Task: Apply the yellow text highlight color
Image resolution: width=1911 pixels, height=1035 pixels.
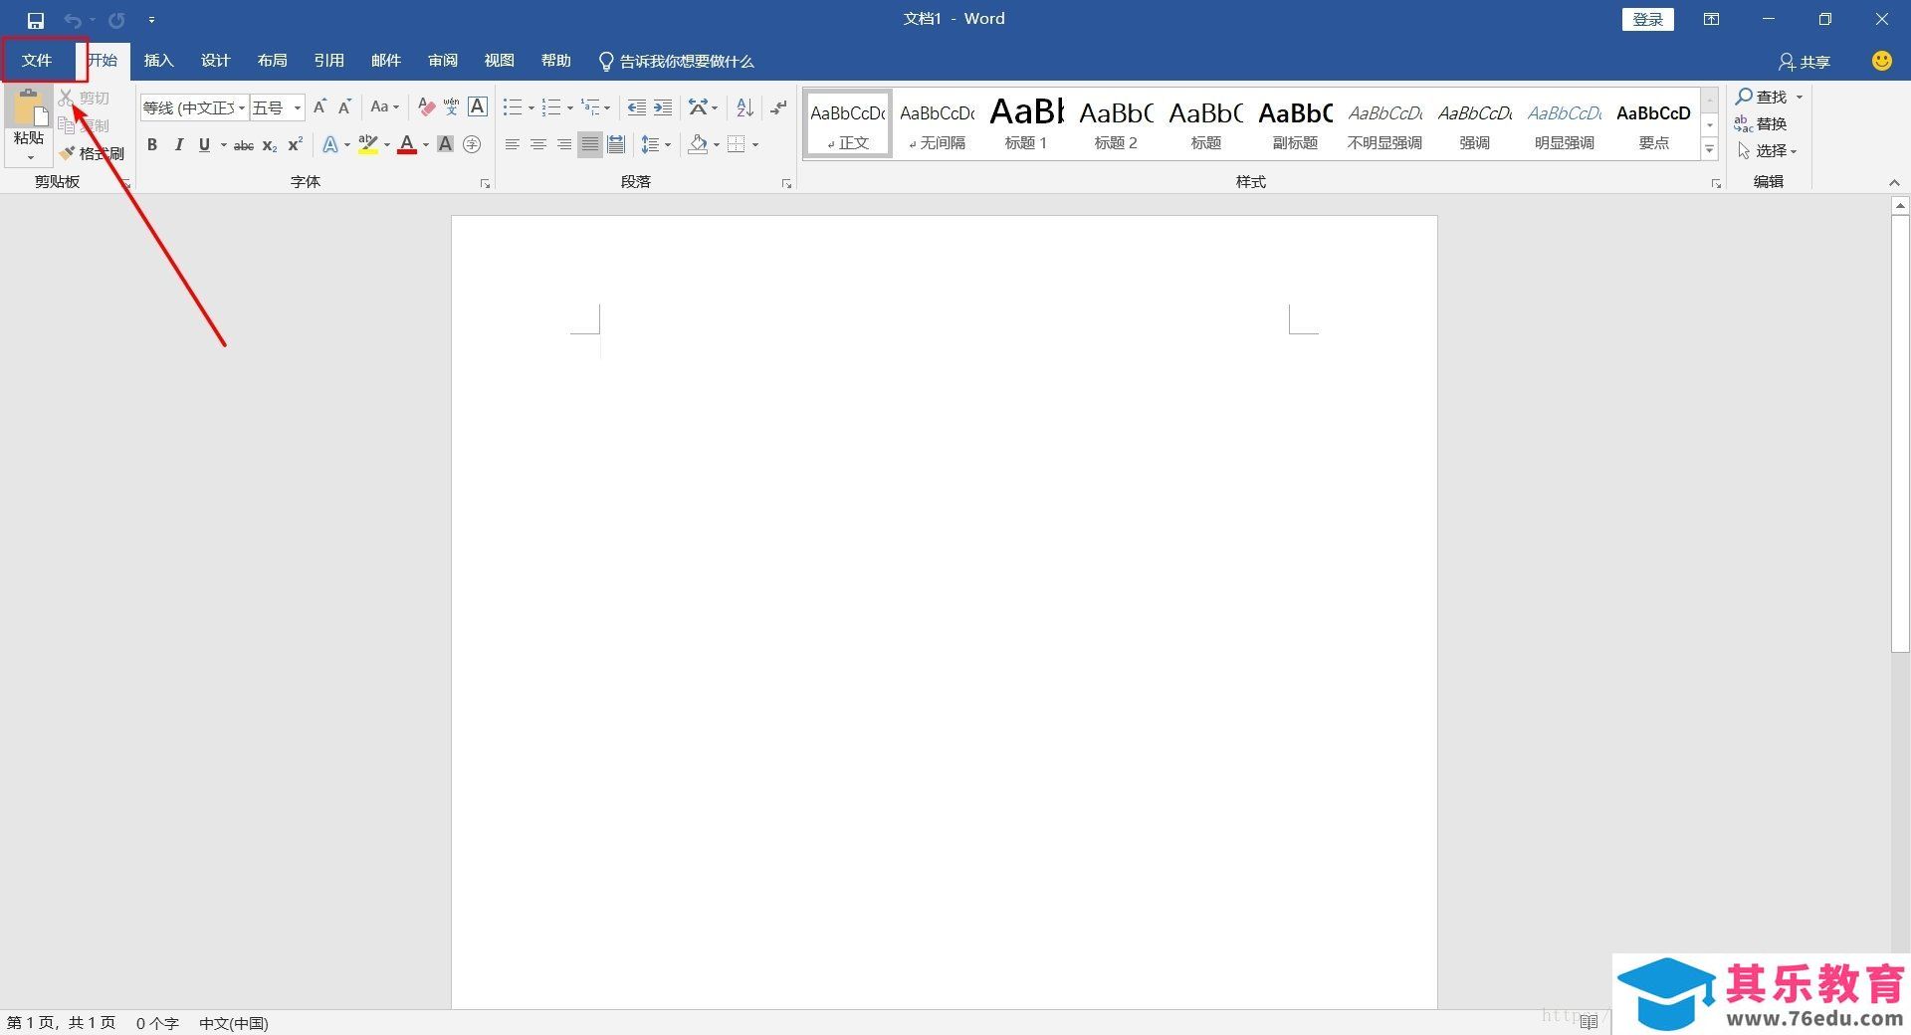Action: (x=368, y=145)
